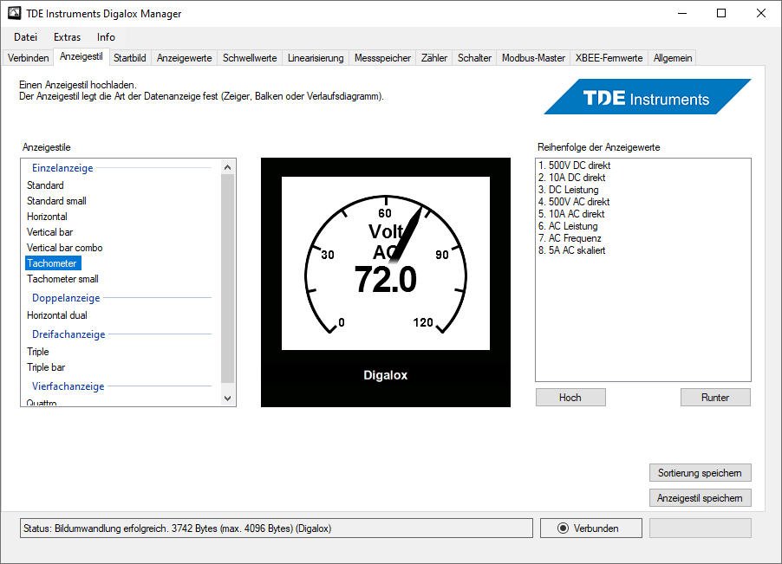Go to the Linearisierung tab
This screenshot has height=564, width=782.
316,58
